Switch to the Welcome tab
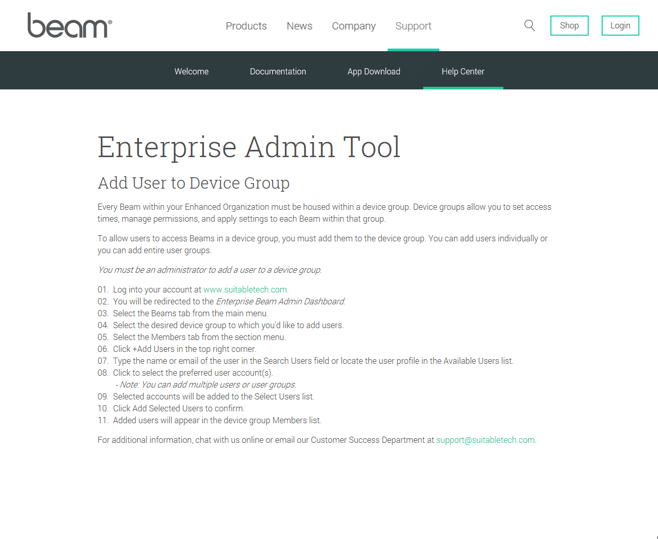 pos(191,71)
